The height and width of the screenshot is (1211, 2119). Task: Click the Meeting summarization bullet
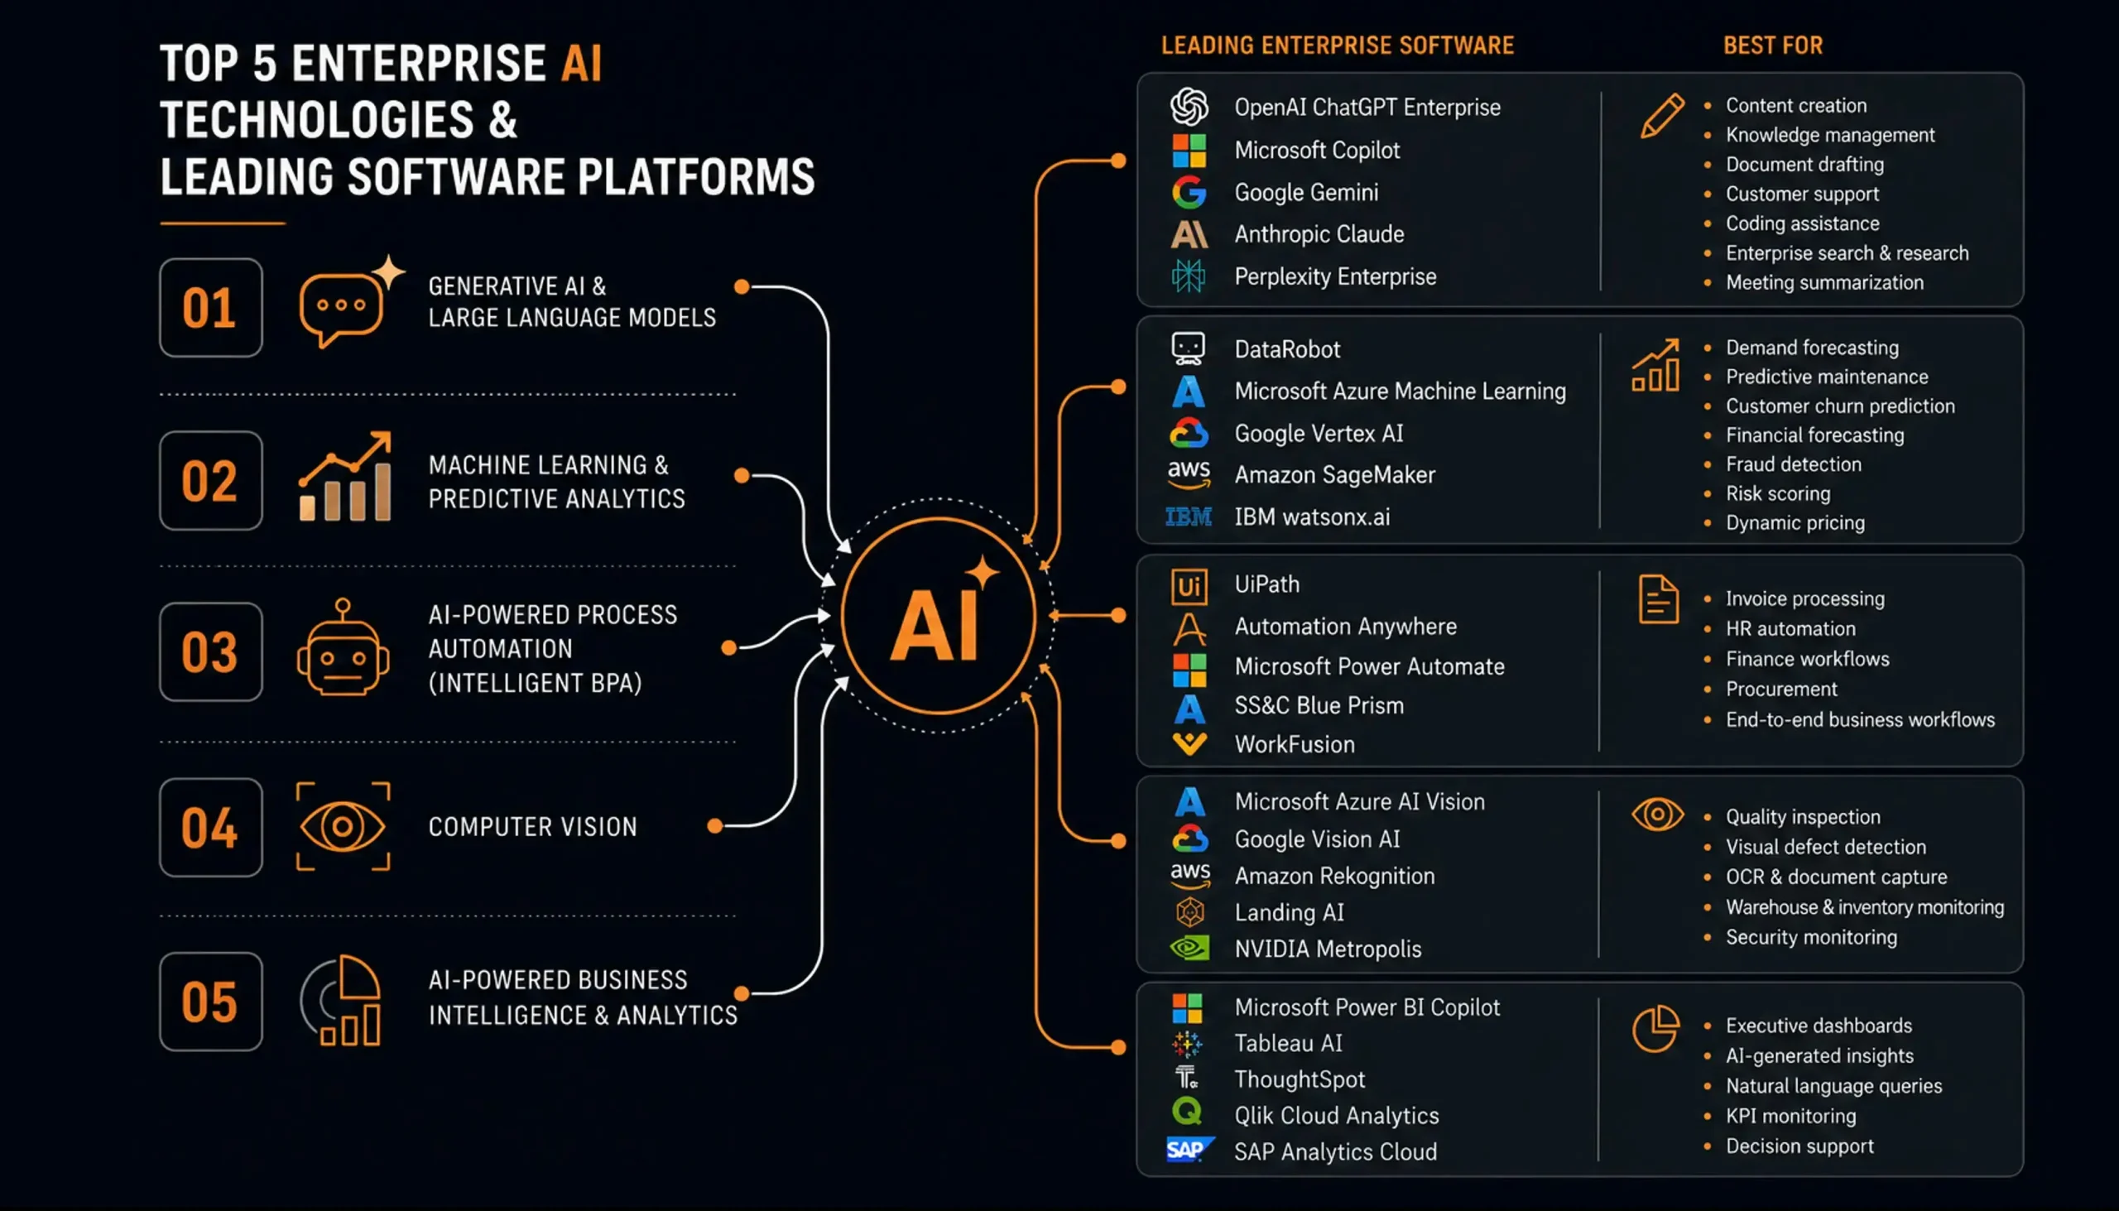coord(1824,283)
